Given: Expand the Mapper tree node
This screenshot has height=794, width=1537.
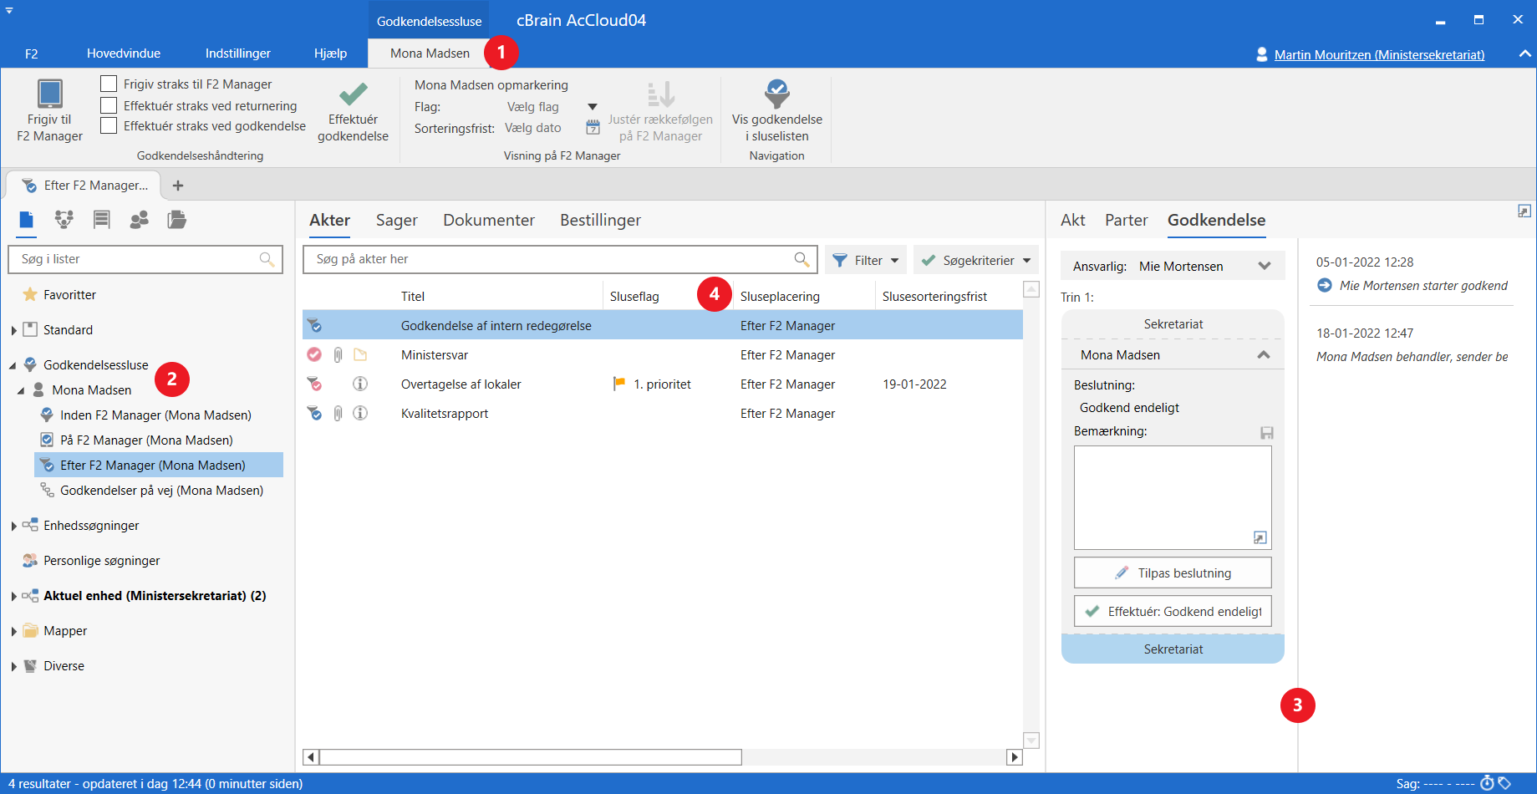Looking at the screenshot, I should tap(14, 631).
